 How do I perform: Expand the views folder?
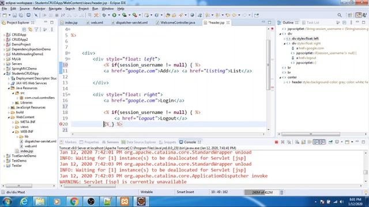click(13, 126)
